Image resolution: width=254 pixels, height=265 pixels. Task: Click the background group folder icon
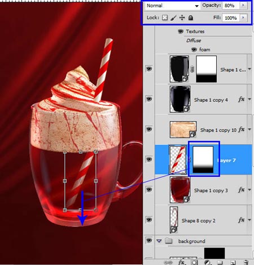[x=168, y=241]
